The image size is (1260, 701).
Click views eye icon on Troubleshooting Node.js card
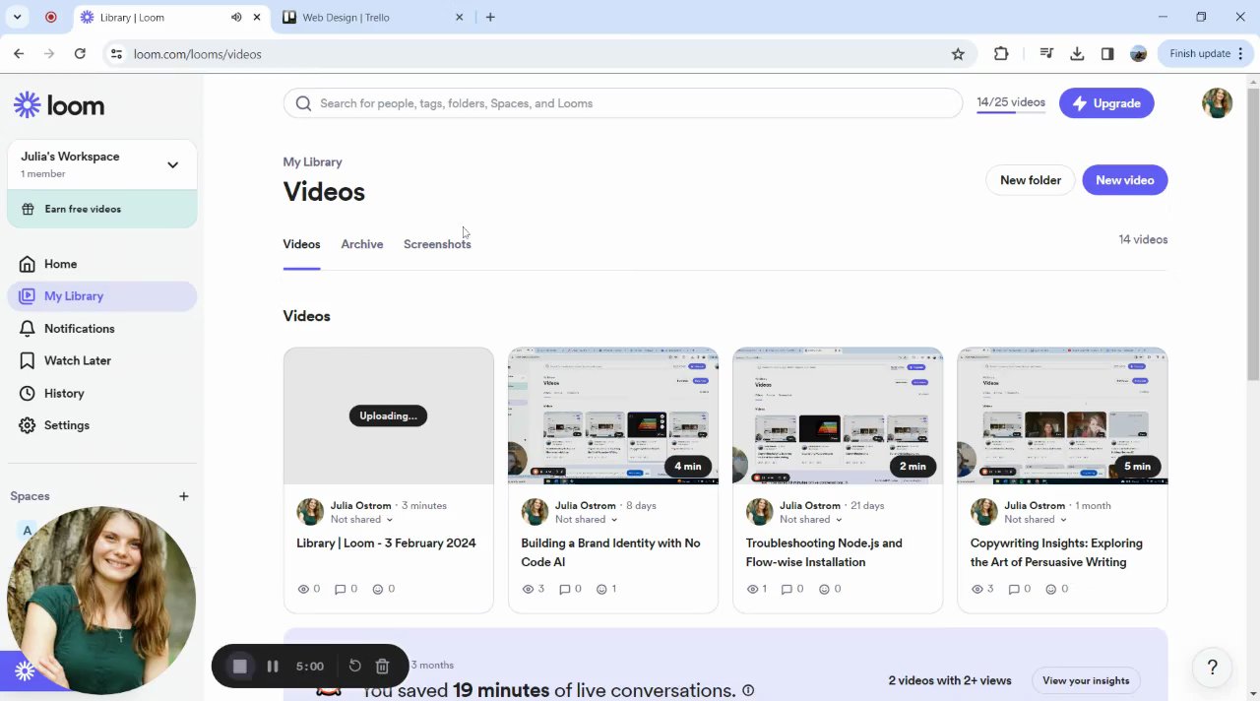coord(752,589)
